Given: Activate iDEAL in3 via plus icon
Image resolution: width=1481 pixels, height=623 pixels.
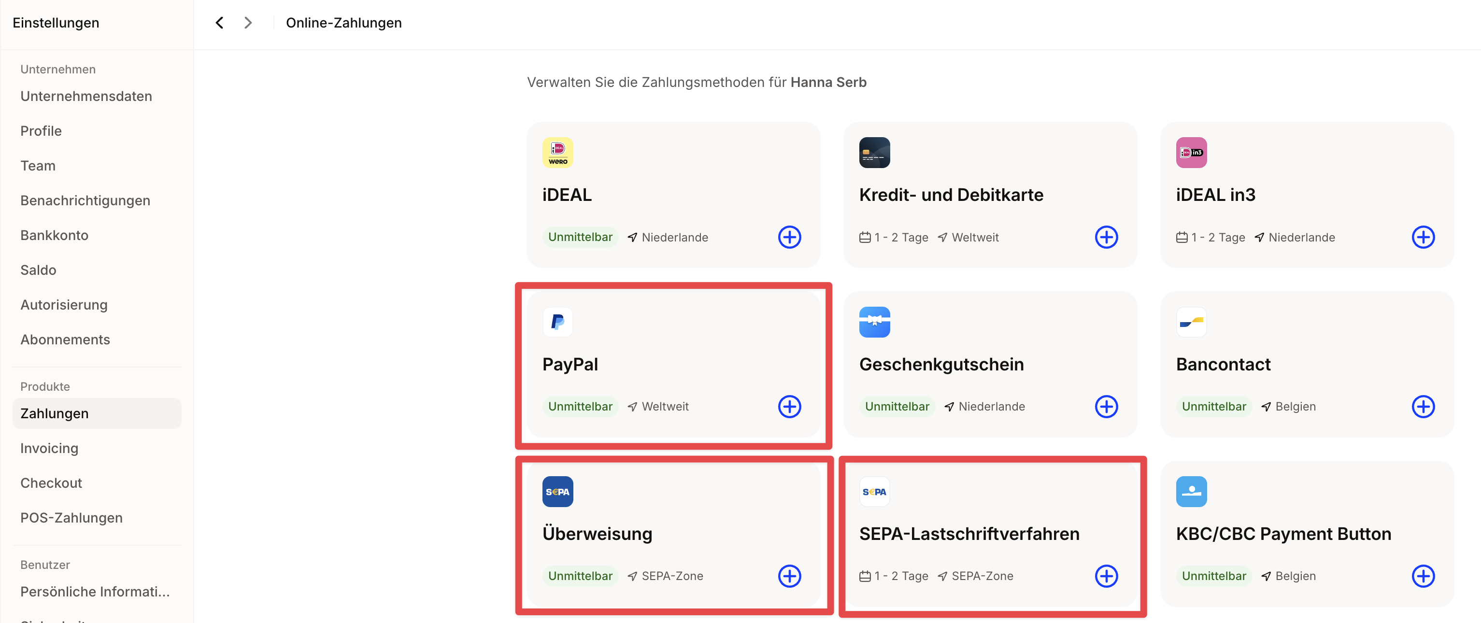Looking at the screenshot, I should [1423, 237].
